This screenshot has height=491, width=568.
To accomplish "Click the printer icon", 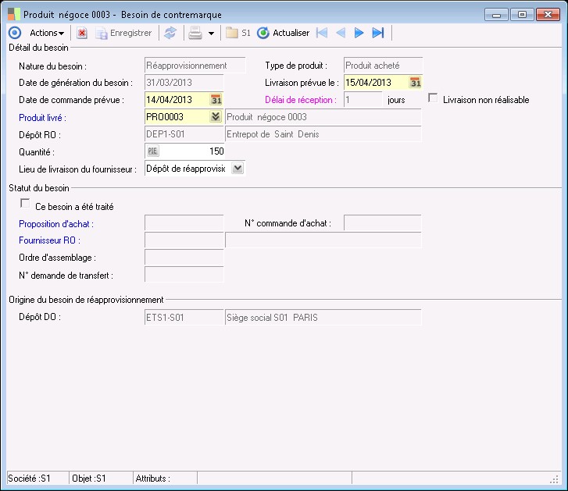I will click(195, 33).
